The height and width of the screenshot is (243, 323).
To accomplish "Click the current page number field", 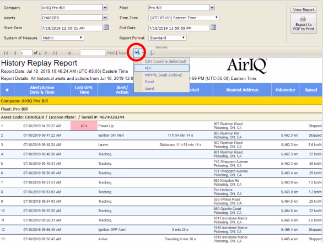I will [x=26, y=53].
